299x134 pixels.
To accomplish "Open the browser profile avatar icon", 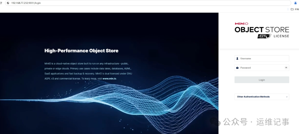I will coord(295,3).
